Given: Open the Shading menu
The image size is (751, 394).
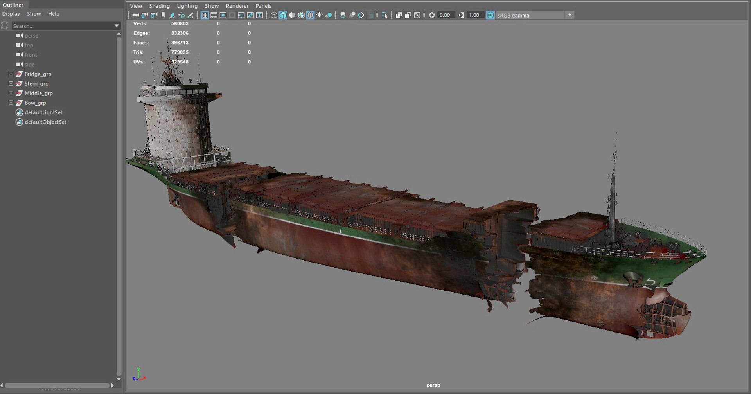Looking at the screenshot, I should tap(159, 6).
